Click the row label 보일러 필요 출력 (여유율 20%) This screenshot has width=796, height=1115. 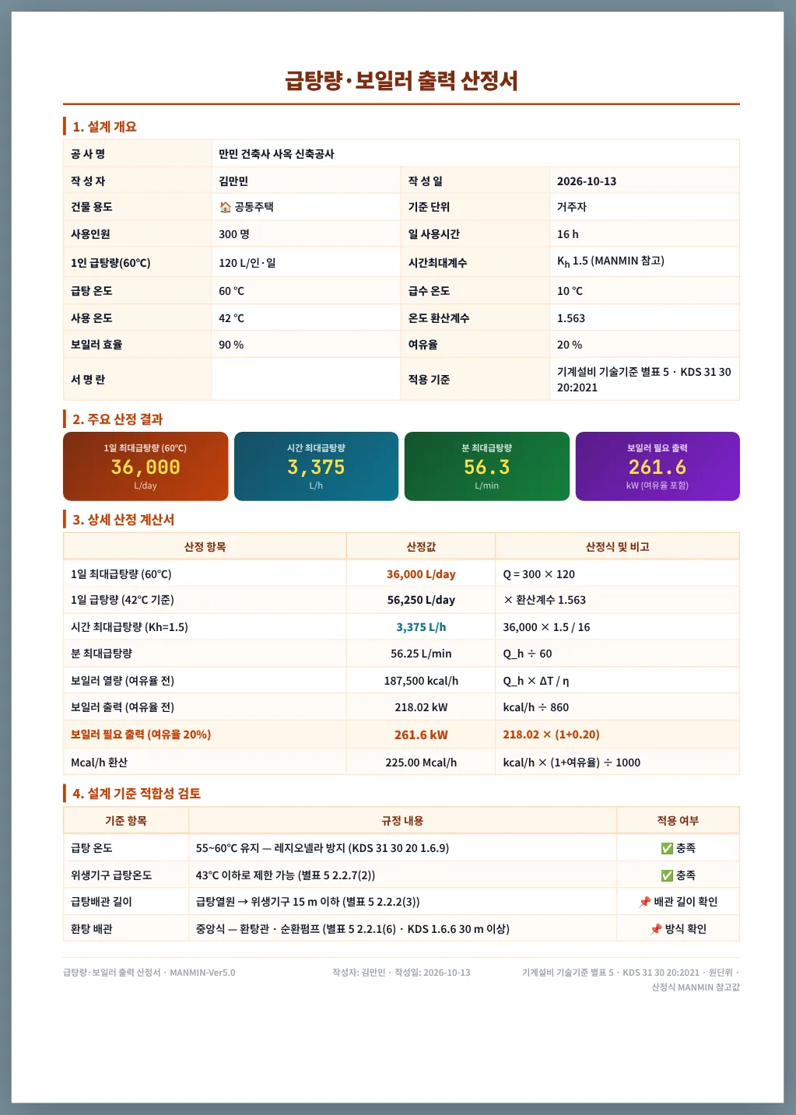point(141,735)
